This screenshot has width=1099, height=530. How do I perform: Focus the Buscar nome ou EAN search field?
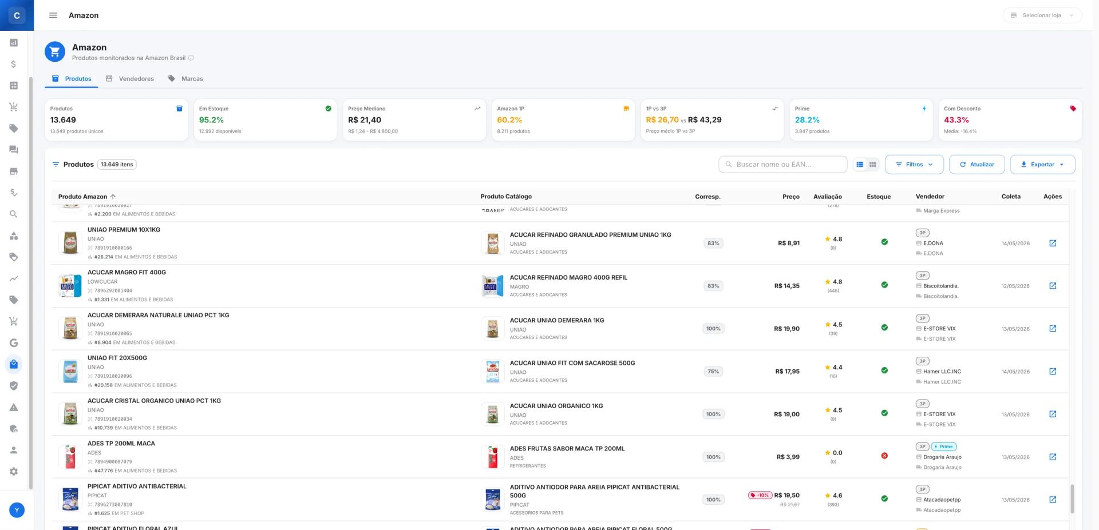click(782, 165)
